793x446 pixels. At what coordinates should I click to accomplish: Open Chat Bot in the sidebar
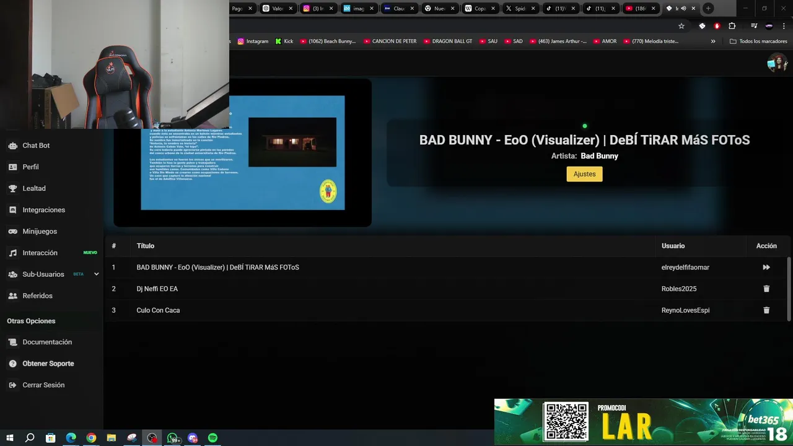click(36, 146)
